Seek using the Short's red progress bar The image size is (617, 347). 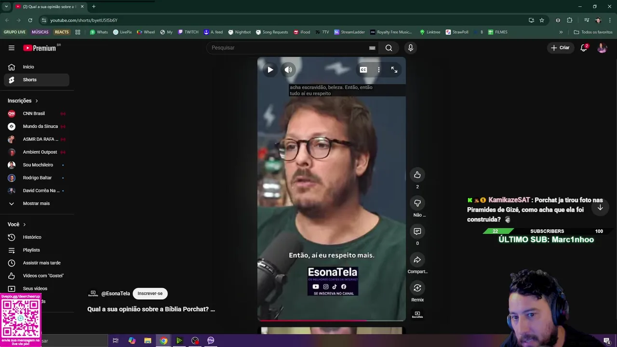tap(332, 320)
